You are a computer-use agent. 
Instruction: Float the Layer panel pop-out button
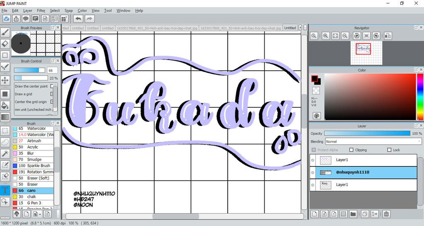416,126
